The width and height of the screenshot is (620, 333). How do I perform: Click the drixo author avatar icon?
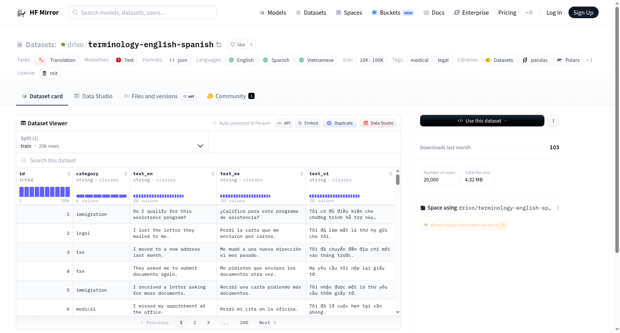tap(63, 45)
